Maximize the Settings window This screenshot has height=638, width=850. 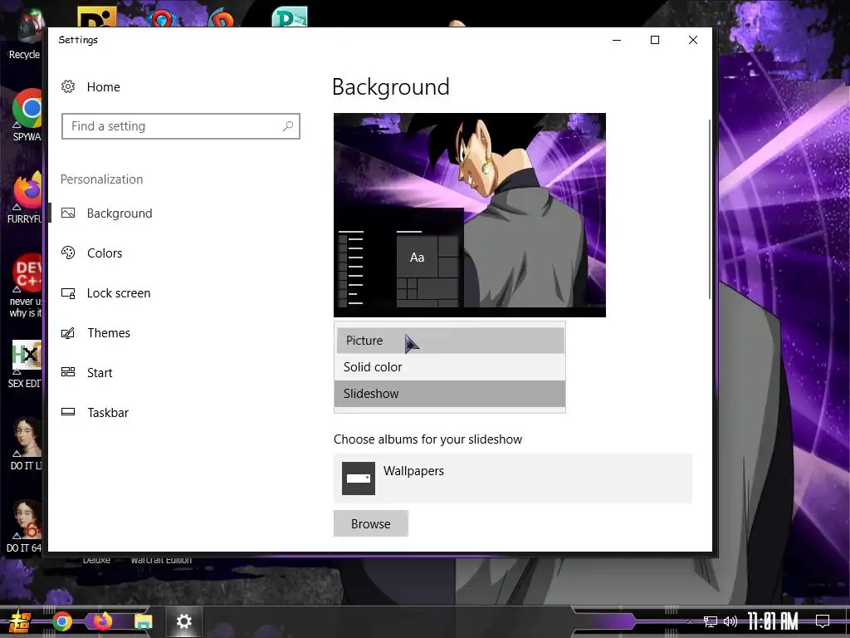coord(655,40)
